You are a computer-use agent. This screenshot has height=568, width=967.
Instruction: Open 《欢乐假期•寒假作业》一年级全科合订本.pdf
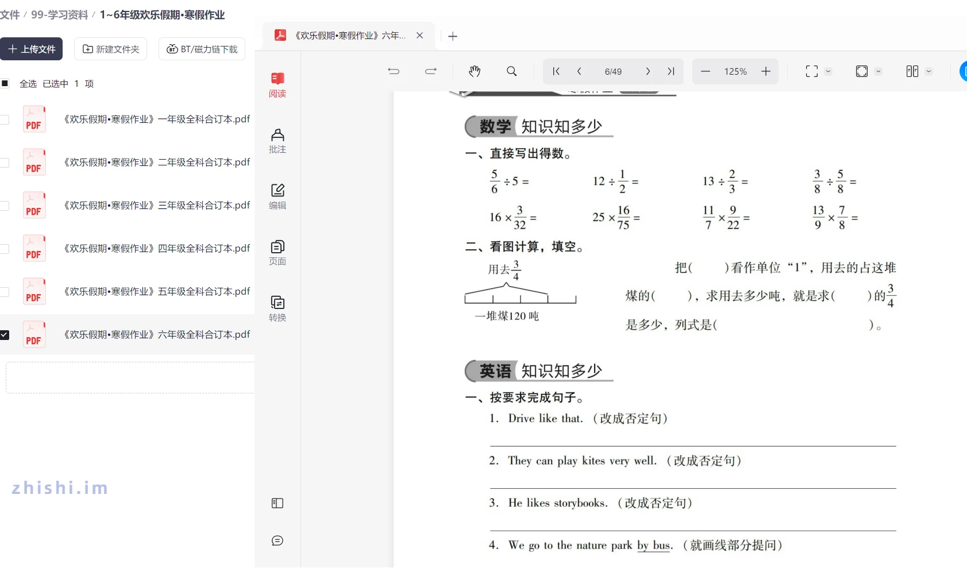tap(156, 119)
